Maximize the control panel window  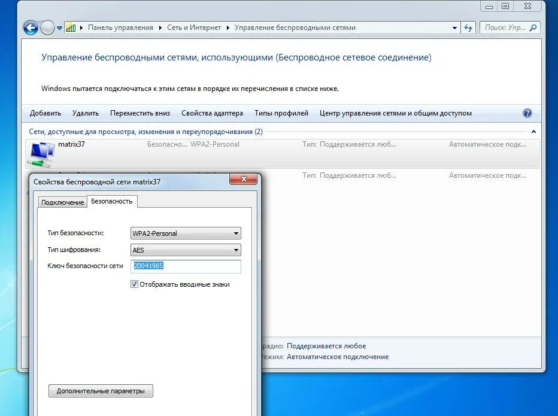[505, 6]
